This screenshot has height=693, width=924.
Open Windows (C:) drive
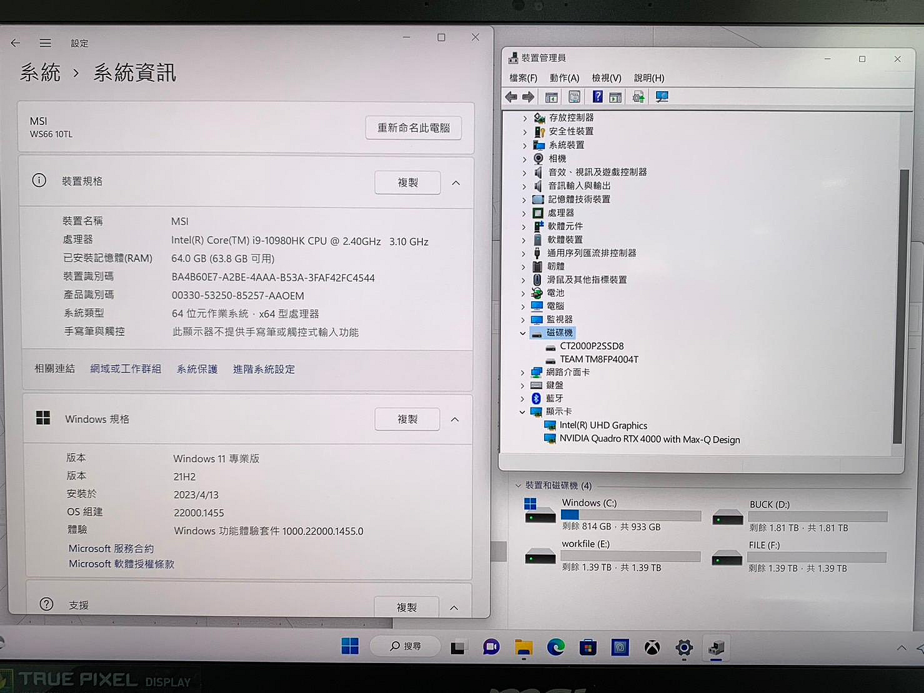tap(612, 515)
